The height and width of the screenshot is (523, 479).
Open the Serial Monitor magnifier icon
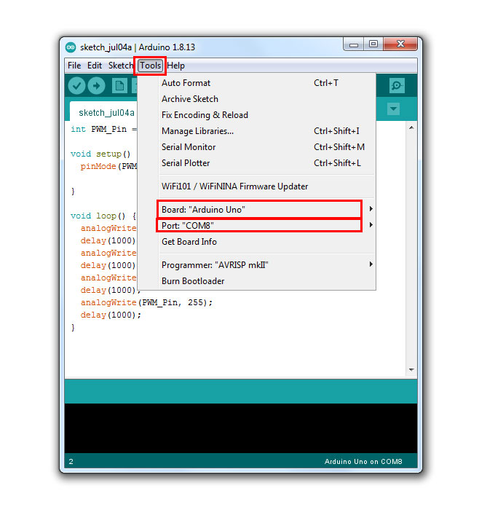pos(397,86)
